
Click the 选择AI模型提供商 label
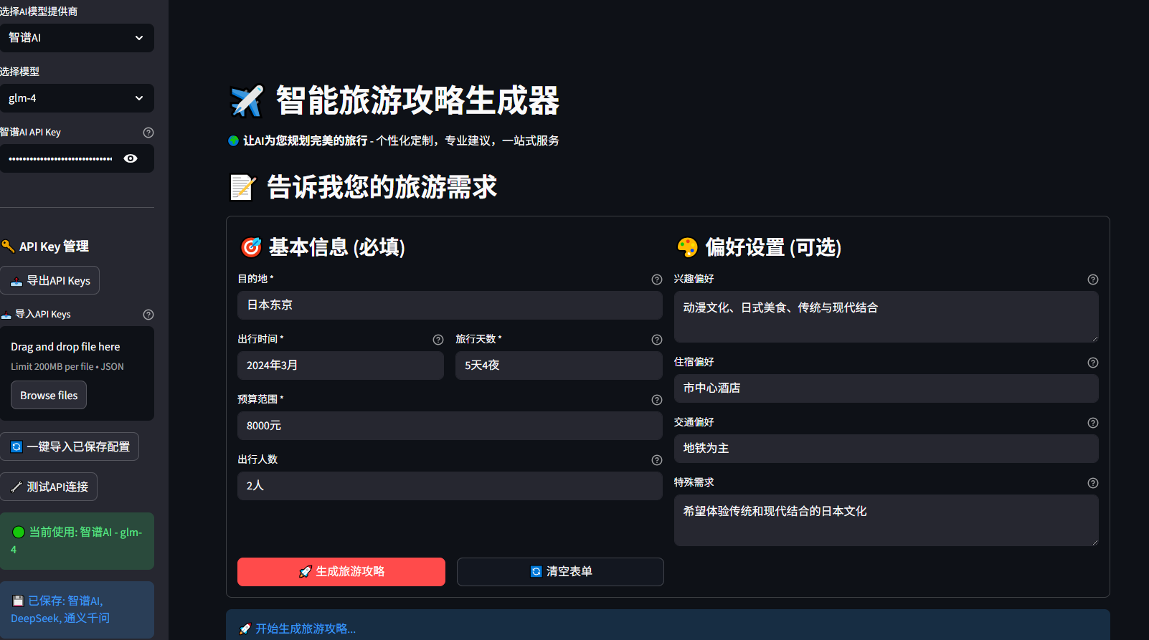pos(39,11)
